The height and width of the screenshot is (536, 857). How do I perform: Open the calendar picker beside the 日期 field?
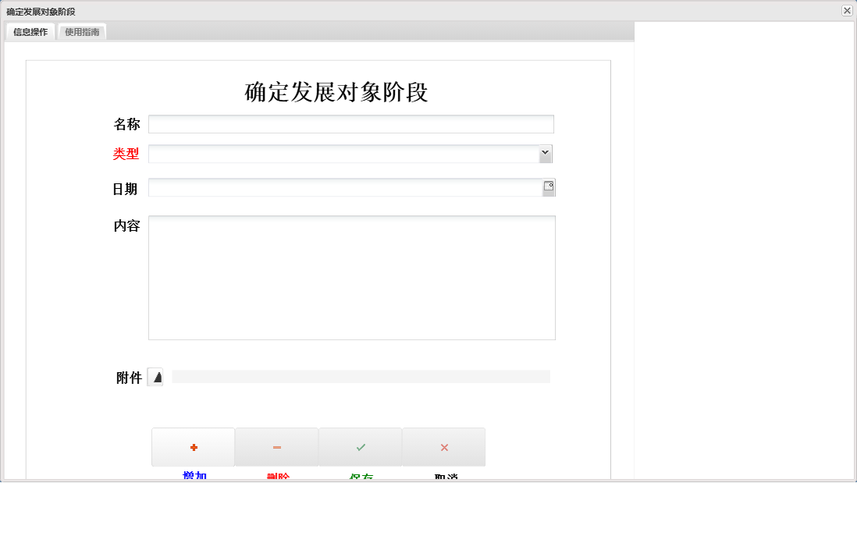[548, 187]
